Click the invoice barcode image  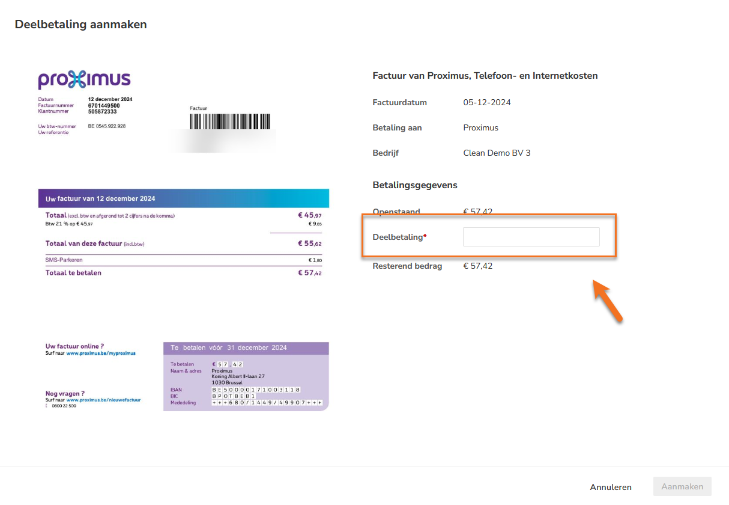click(x=230, y=122)
